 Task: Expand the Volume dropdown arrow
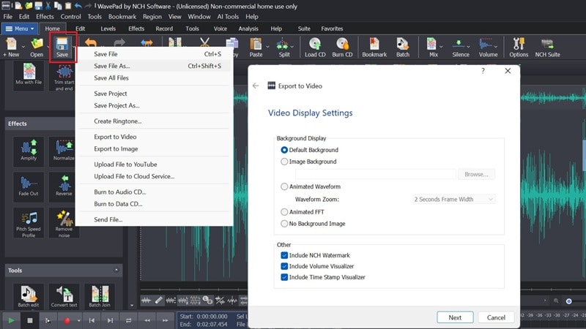point(496,47)
